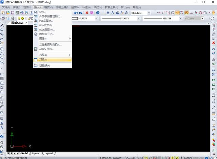Screen dimensions: 217x159
Task: Open the BYCOLOR dropdown
Action: (203, 18)
